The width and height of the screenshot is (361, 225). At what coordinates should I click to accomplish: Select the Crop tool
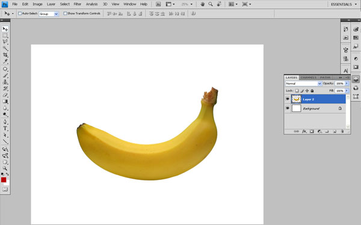[x=5, y=55]
